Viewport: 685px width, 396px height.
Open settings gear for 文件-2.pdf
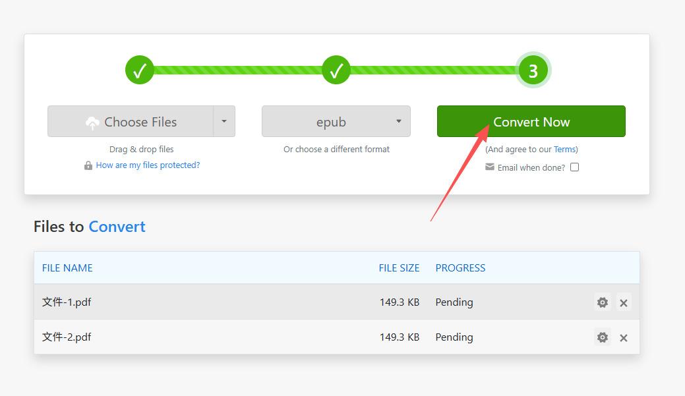603,337
